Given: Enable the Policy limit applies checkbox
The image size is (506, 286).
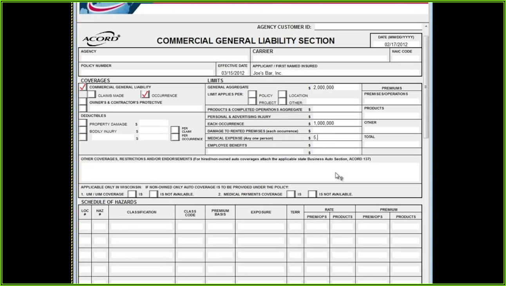Looking at the screenshot, I should 252,95.
